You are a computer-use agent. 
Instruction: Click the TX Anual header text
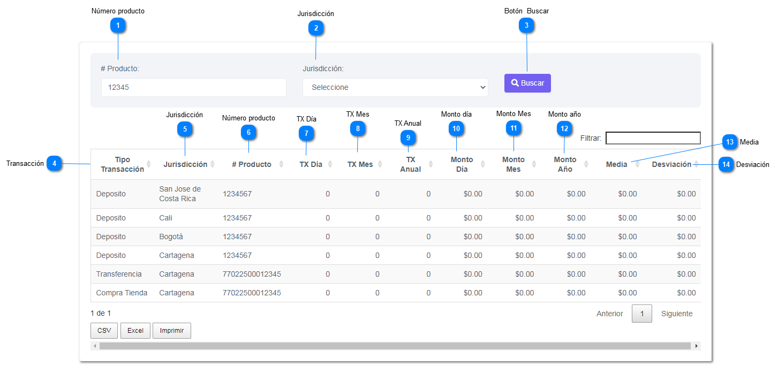coord(411,164)
